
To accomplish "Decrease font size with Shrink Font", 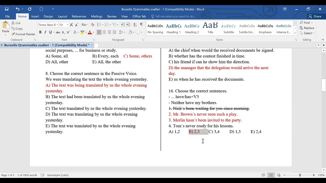I will [77, 25].
